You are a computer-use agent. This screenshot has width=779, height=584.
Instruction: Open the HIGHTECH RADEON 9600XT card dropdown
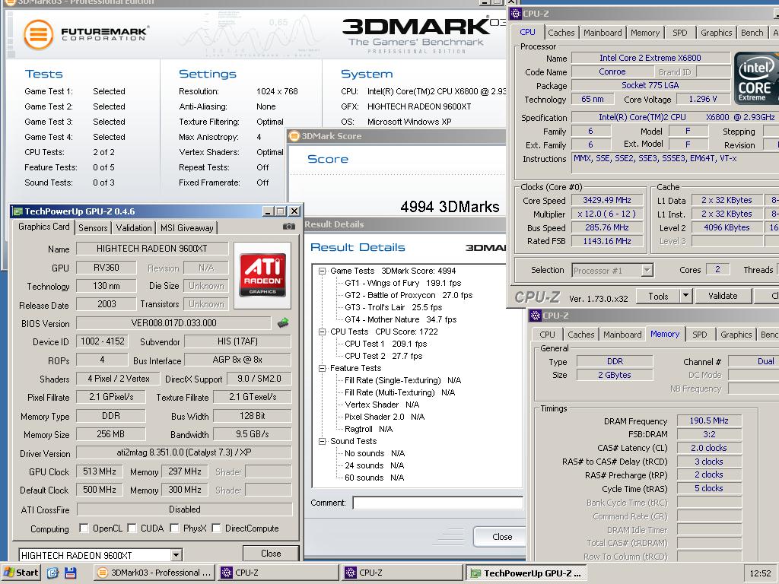(x=176, y=555)
